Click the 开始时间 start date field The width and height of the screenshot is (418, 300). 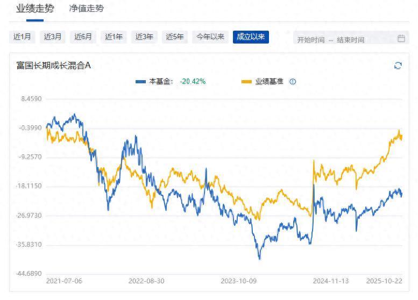click(311, 39)
